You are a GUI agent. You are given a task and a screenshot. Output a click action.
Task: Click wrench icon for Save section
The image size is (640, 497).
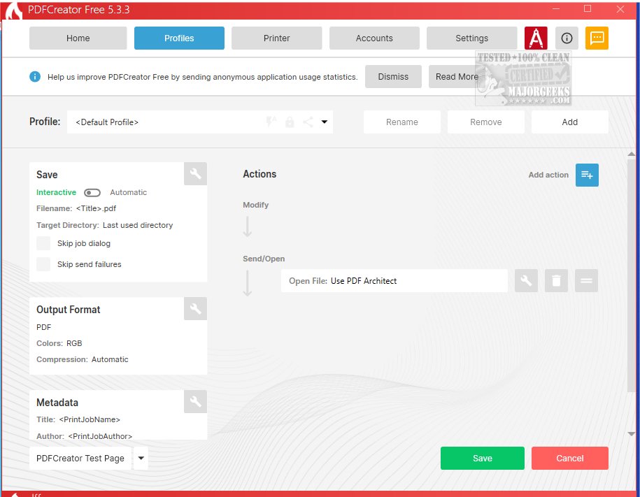click(x=196, y=173)
